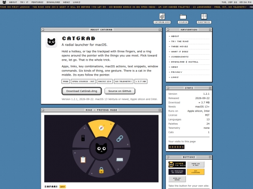Close the About CatGrab window via its close box
253x189 pixels.
click(43, 29)
